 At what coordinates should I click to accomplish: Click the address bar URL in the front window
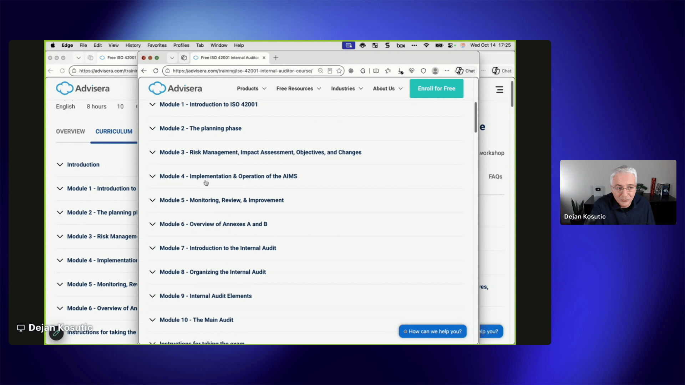[x=242, y=71]
